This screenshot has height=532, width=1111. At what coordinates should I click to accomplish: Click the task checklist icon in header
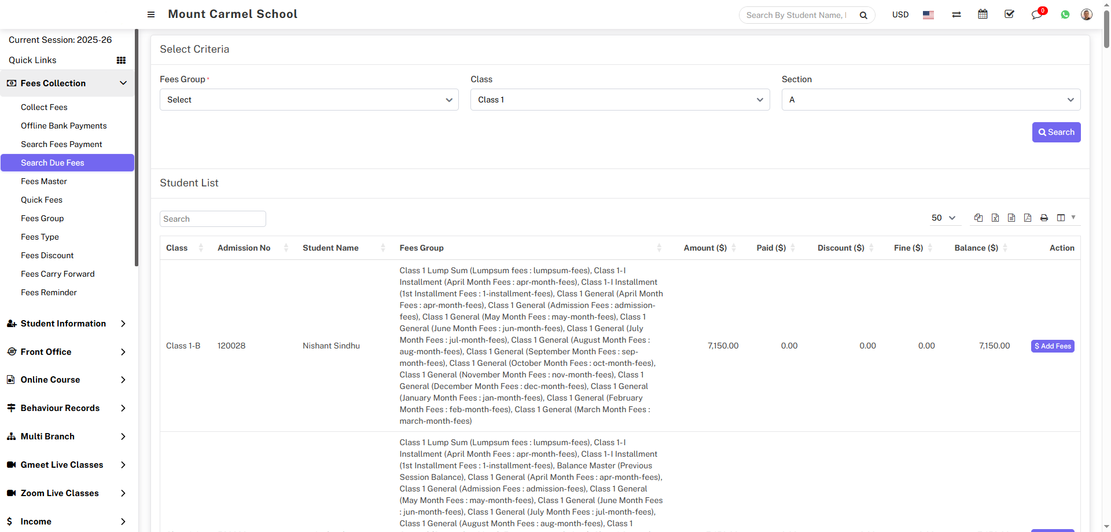1009,14
